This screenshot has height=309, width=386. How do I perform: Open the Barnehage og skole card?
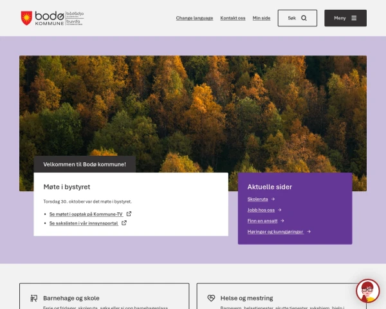click(104, 296)
